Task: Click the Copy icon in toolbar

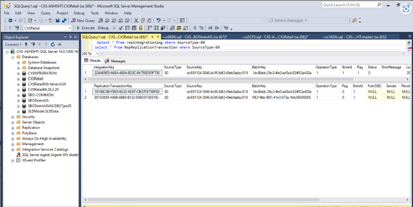Action: point(143,21)
